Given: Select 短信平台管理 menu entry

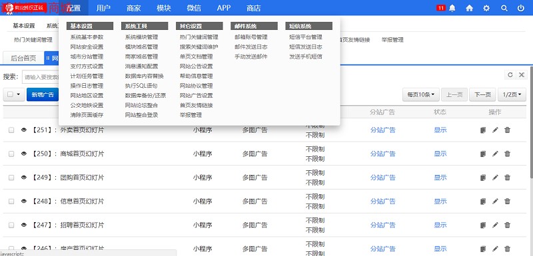Looking at the screenshot, I should (x=306, y=37).
